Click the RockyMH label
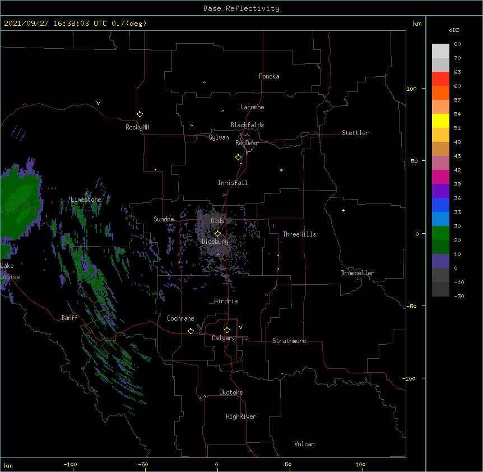The width and height of the screenshot is (483, 472). click(137, 127)
